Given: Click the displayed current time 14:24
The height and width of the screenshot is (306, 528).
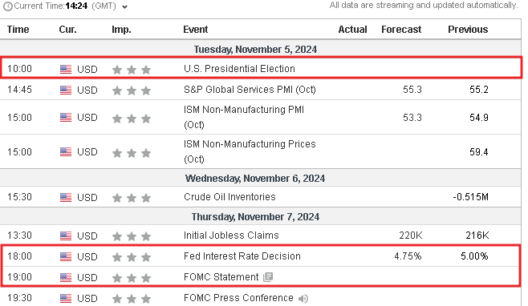Looking at the screenshot, I should click(x=76, y=6).
